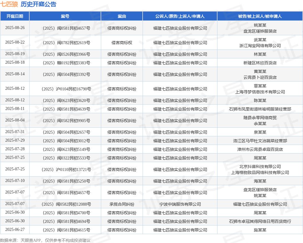The width and height of the screenshot is (303, 243).
Task: Click the 七匹狼 title text
Action: click(9, 4)
